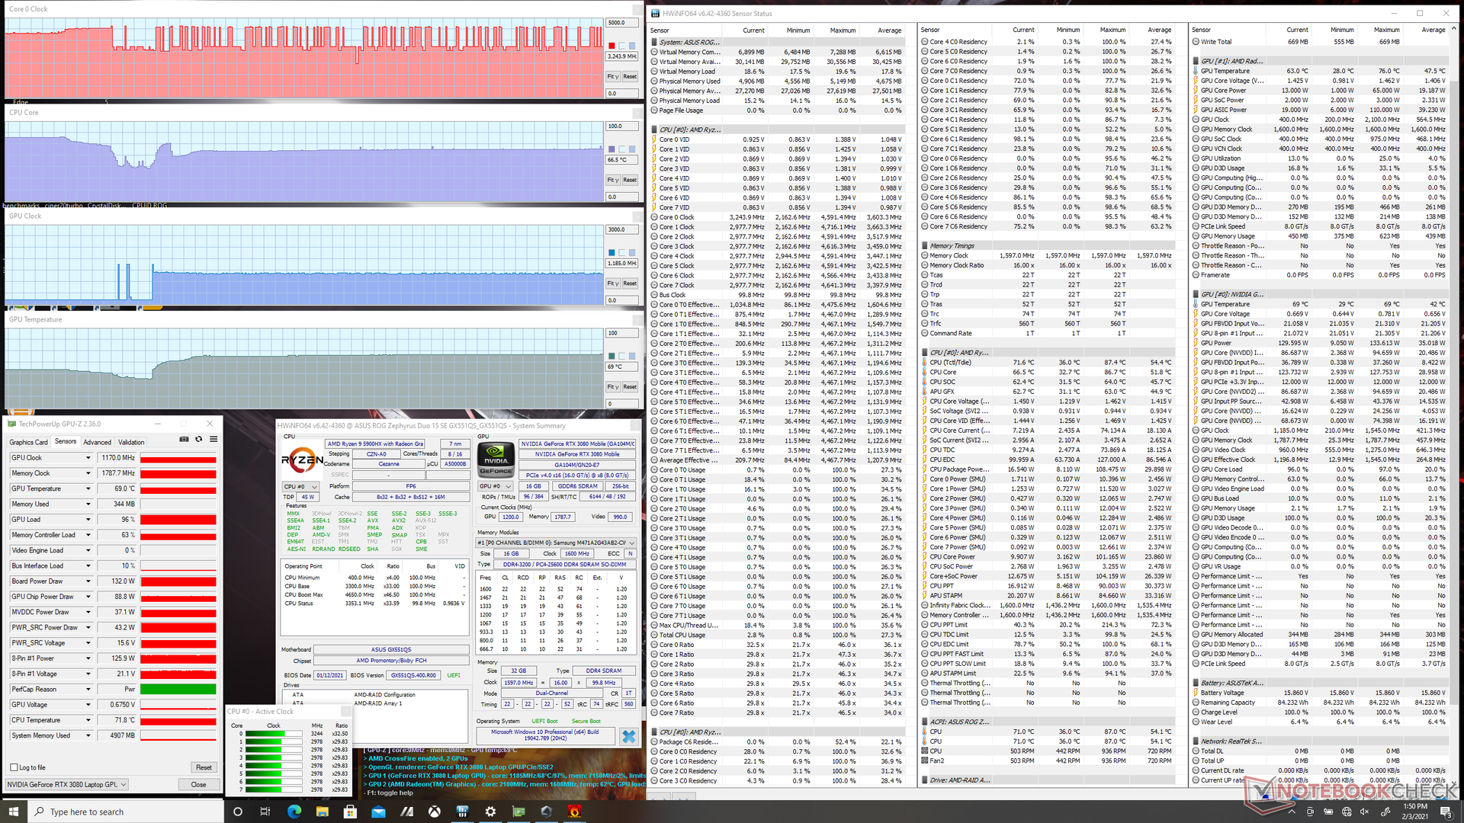This screenshot has height=823, width=1464.
Task: Toggle Core 0 VID sensor row icon
Action: [654, 139]
